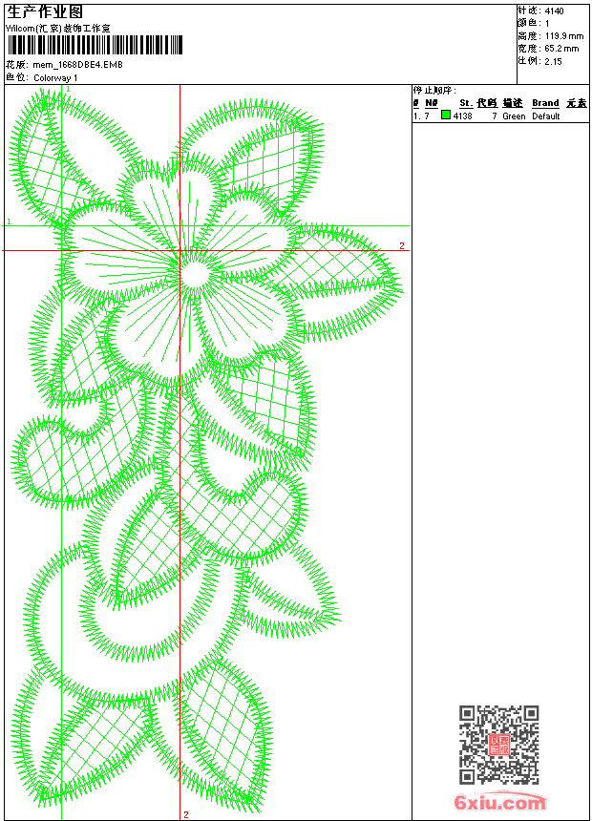Viewport: 592px width, 821px height.
Task: Click the green thread color swatch
Action: 446,116
